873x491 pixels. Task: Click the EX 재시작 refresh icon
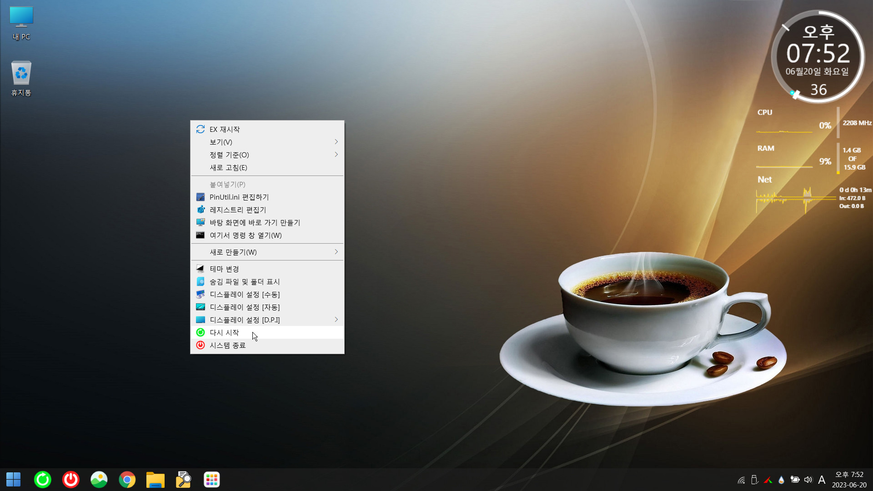200,129
